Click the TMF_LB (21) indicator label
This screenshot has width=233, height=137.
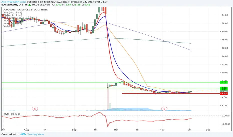click(x=12, y=114)
